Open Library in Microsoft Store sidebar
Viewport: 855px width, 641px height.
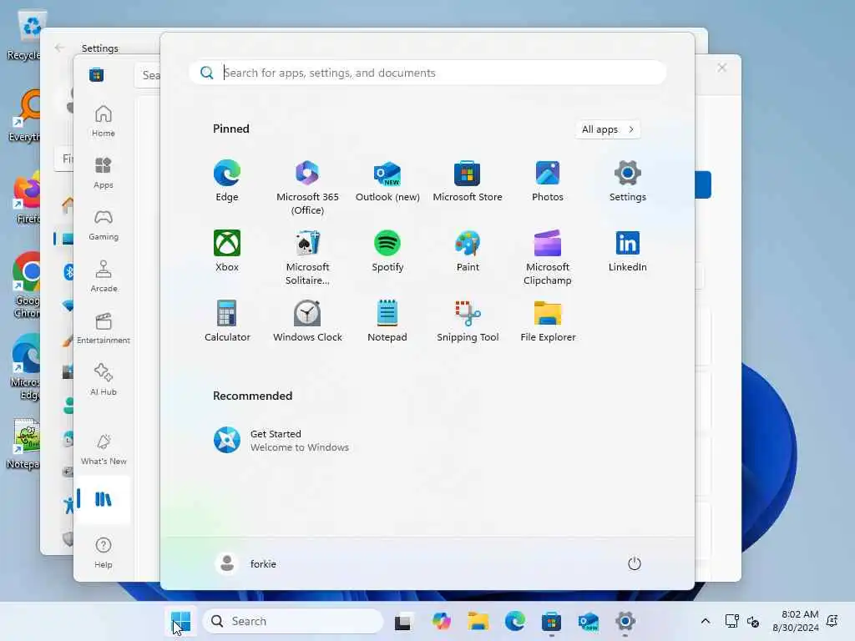click(103, 499)
